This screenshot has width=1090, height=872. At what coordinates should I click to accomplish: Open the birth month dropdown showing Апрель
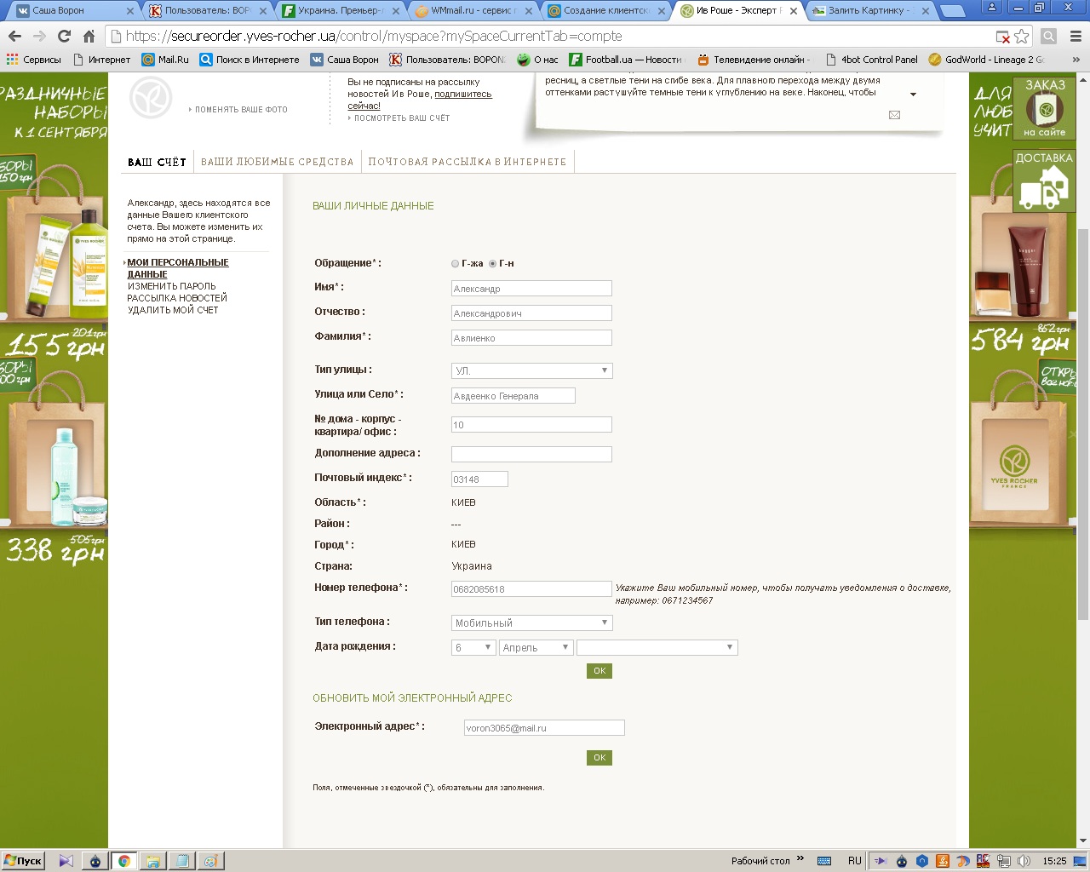coord(536,647)
